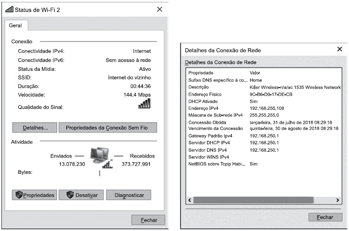Click Fechar in the Wi-Fi status window
This screenshot has width=349, height=231.
point(149,220)
